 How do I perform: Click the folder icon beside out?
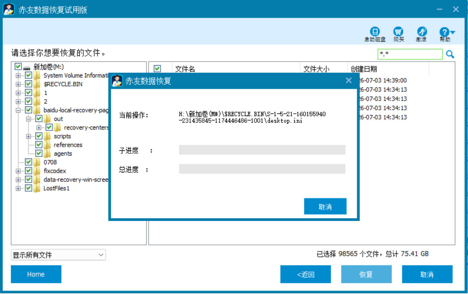(47, 119)
